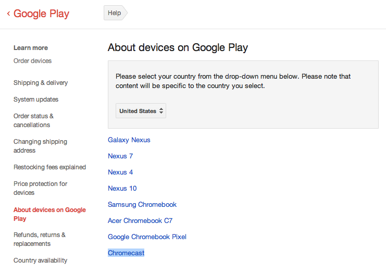The height and width of the screenshot is (273, 386).
Task: Go to Country availability page
Action: [40, 260]
